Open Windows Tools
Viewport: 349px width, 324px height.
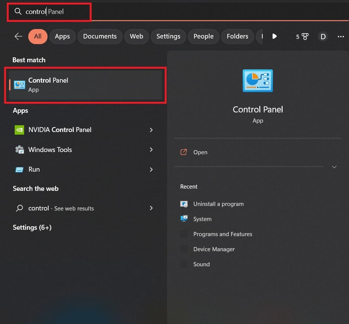coord(50,150)
